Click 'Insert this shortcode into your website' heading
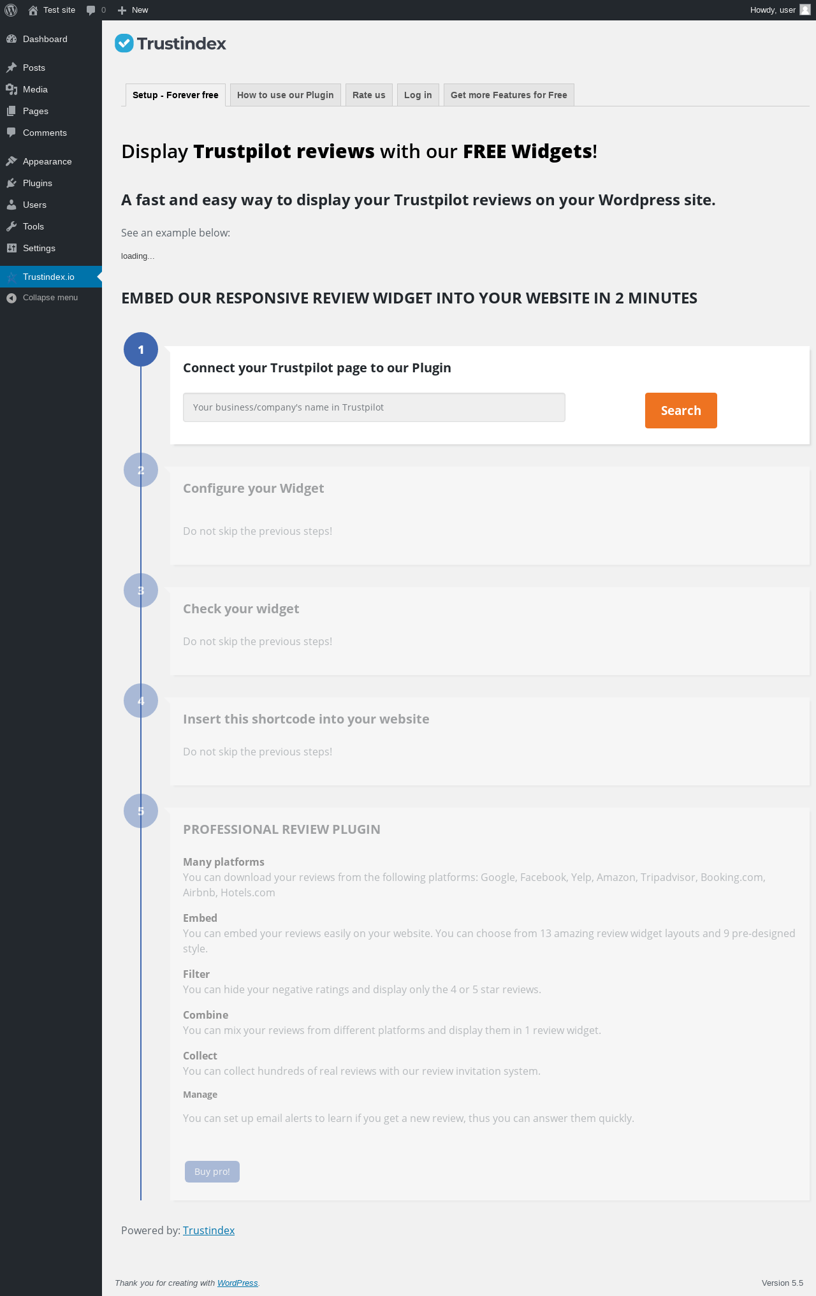Image resolution: width=816 pixels, height=1296 pixels. point(306,719)
